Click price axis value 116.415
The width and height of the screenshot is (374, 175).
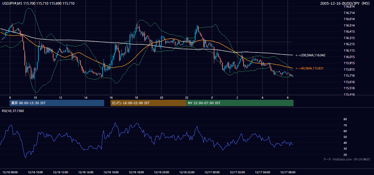tap(349, 32)
